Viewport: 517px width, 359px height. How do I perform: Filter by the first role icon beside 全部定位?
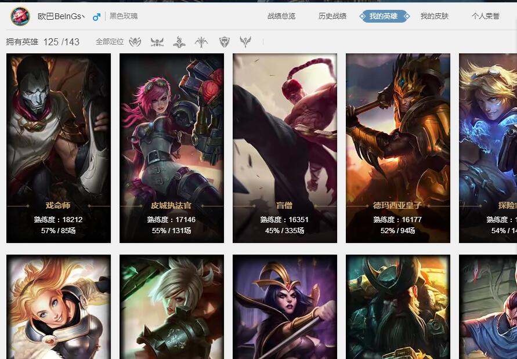[x=135, y=42]
